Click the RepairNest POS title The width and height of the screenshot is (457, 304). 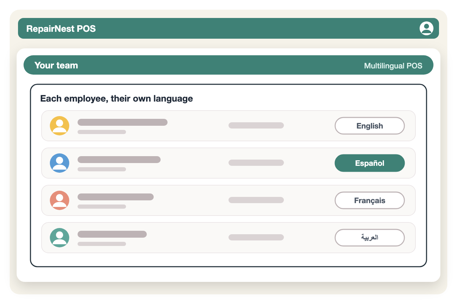click(x=61, y=29)
